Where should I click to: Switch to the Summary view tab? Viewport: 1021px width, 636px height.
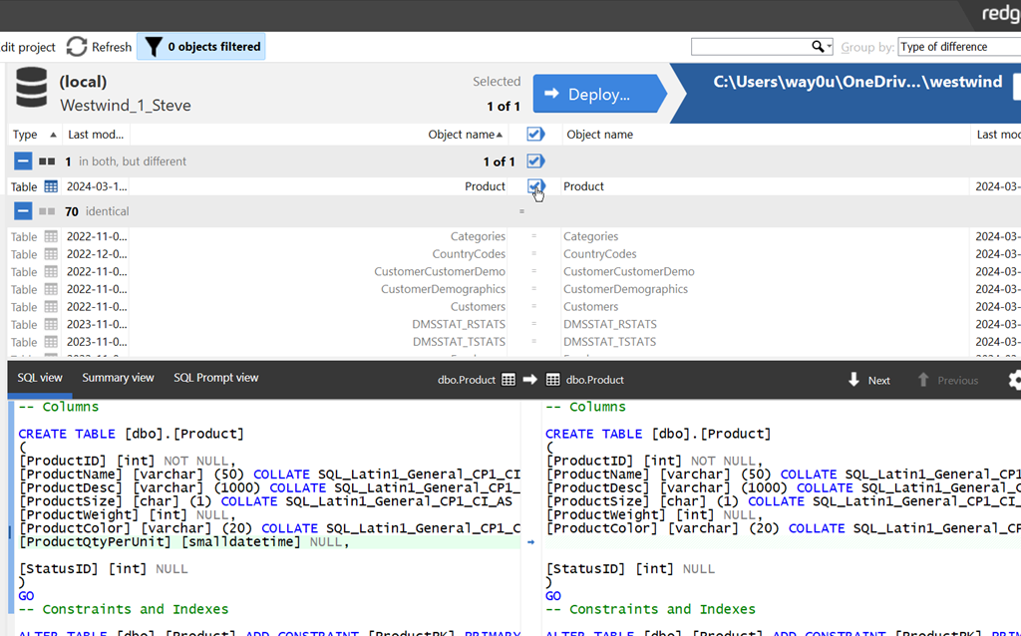118,378
